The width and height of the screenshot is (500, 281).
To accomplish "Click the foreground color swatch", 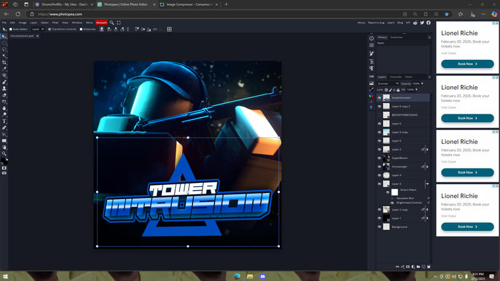I will [3, 160].
